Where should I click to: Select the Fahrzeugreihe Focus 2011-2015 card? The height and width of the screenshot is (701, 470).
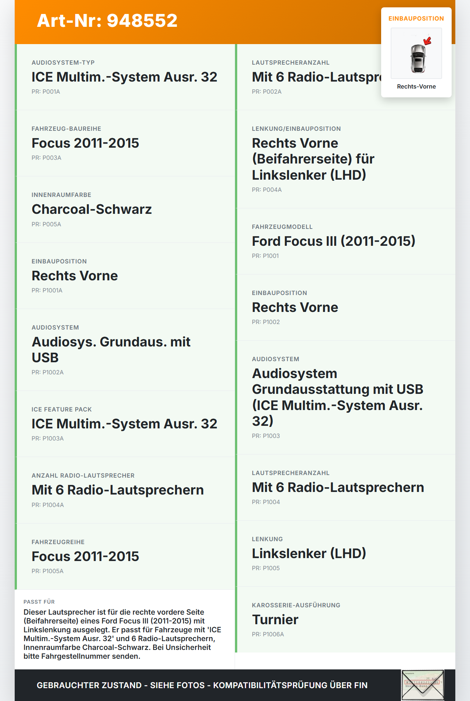click(125, 557)
